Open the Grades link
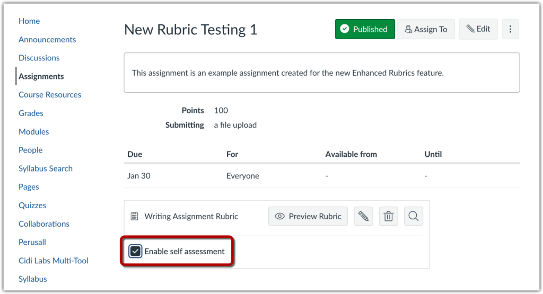 click(31, 113)
